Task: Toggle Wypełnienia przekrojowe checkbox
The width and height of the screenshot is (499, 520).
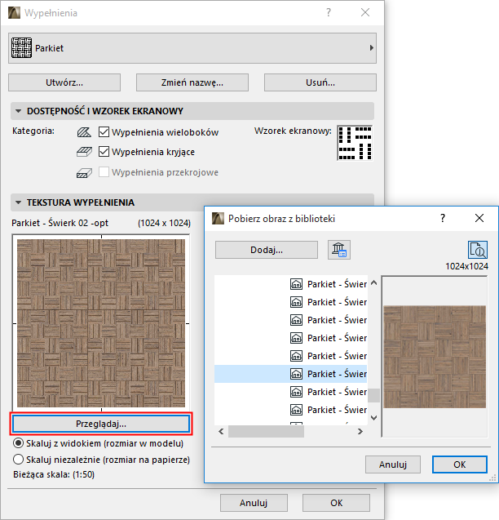Action: [x=104, y=172]
